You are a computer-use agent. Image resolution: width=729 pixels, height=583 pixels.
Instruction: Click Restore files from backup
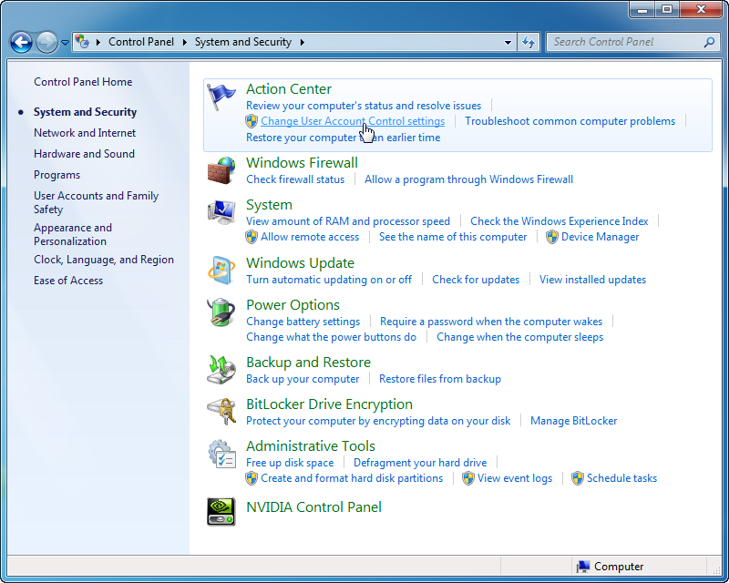point(440,379)
